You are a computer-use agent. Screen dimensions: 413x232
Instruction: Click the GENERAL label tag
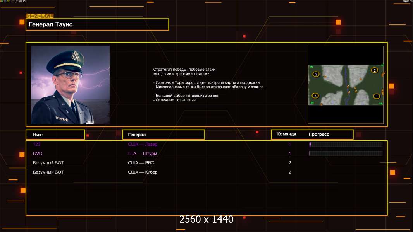pyautogui.click(x=40, y=16)
